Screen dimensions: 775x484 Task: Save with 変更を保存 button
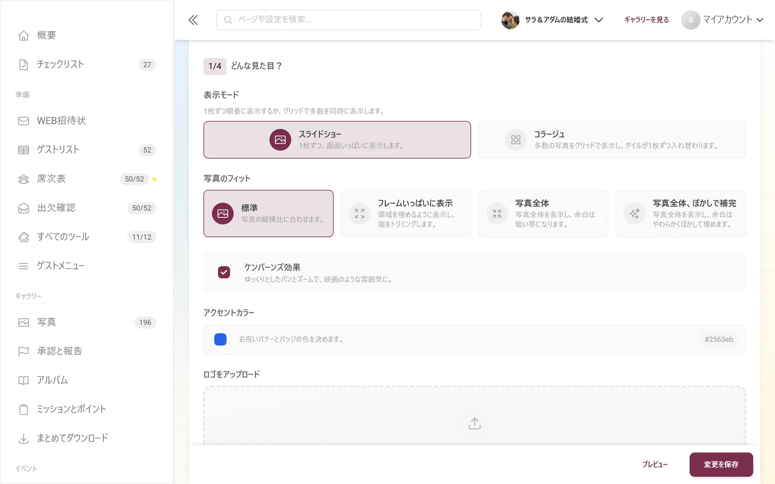(721, 465)
